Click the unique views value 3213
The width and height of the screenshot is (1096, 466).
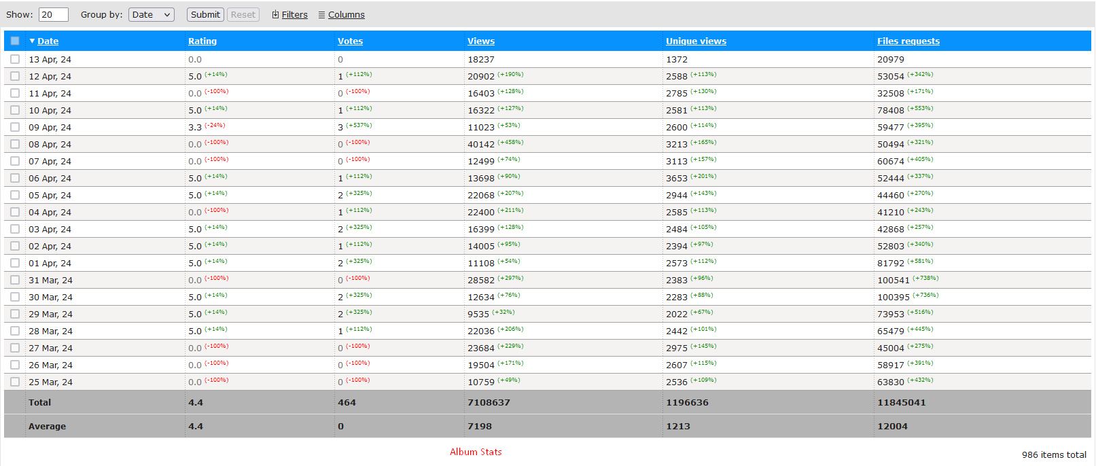[x=677, y=145]
